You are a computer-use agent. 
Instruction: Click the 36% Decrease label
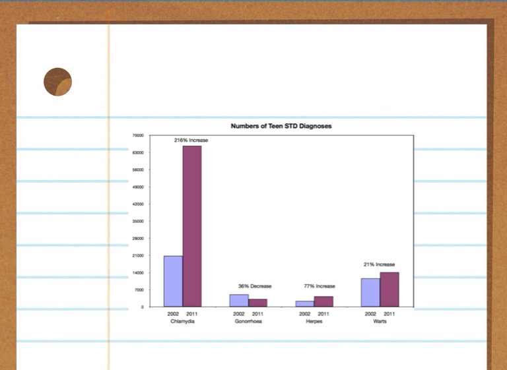click(255, 286)
